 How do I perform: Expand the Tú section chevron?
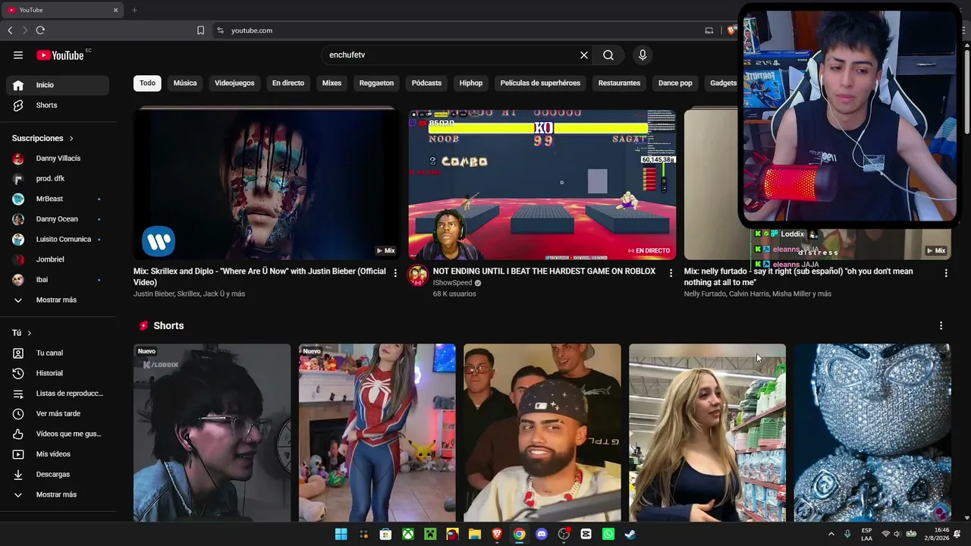point(29,333)
